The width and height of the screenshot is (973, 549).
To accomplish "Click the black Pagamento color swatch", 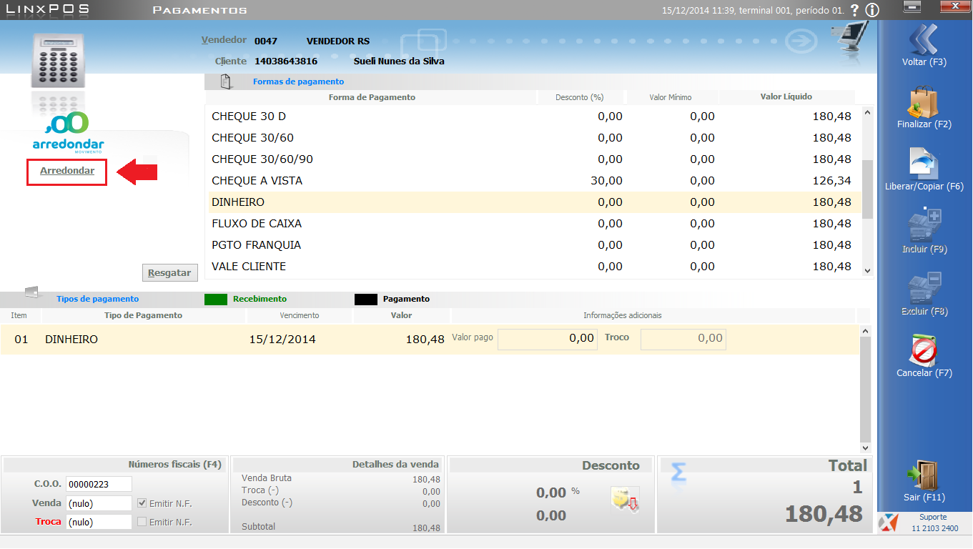I will pos(366,299).
